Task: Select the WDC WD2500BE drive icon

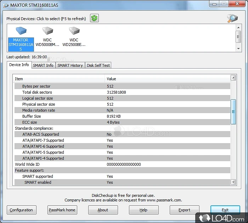Action: (x=74, y=30)
